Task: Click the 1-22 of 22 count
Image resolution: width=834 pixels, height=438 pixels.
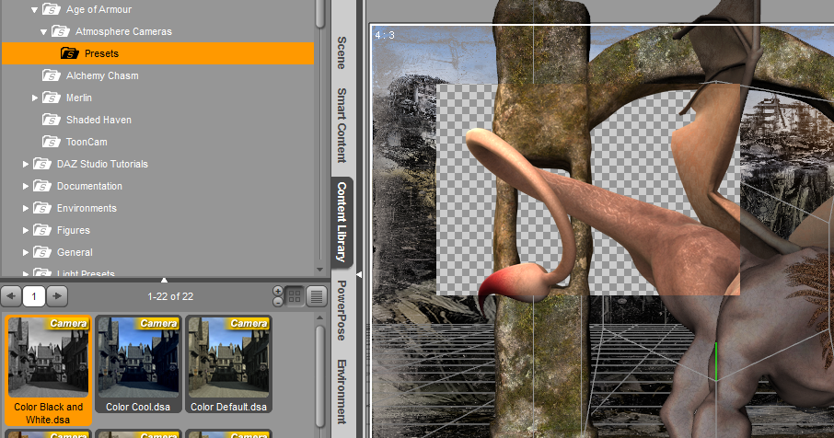Action: coord(170,296)
